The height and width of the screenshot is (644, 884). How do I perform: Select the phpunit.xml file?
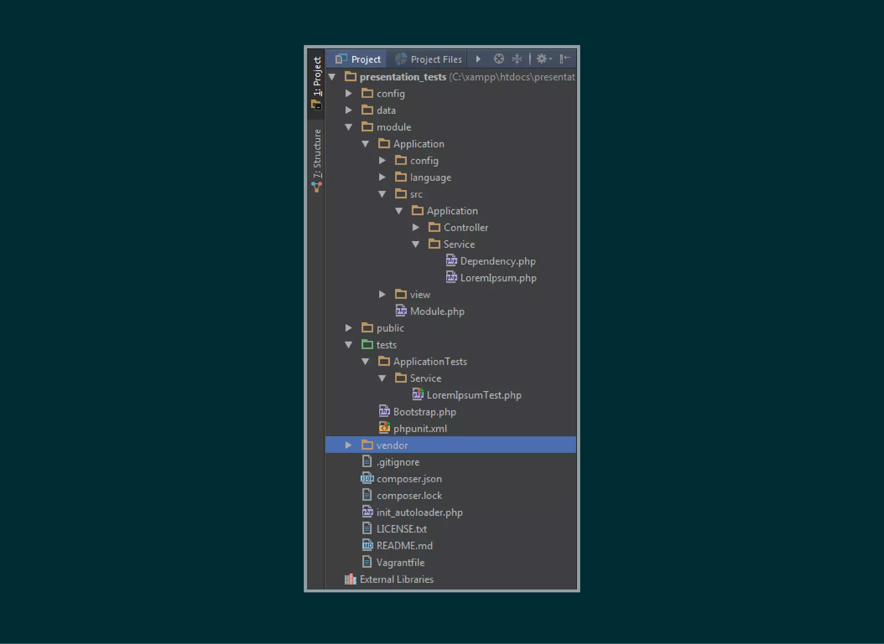420,429
